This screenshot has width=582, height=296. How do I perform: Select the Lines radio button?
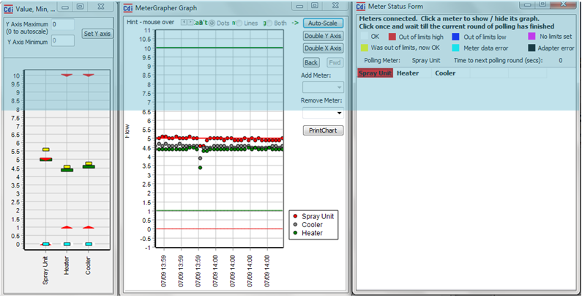(239, 23)
